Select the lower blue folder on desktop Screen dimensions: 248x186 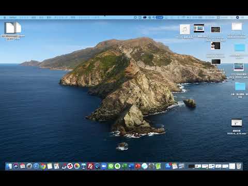click(240, 86)
